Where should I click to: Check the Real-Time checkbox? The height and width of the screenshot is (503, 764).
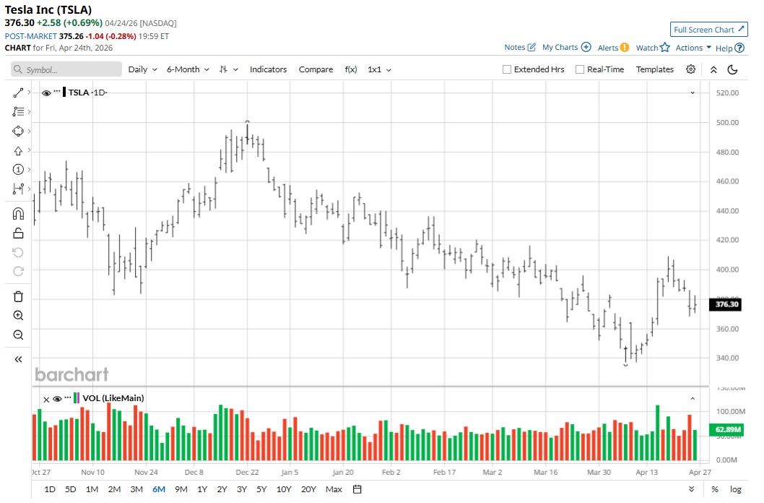click(x=580, y=69)
